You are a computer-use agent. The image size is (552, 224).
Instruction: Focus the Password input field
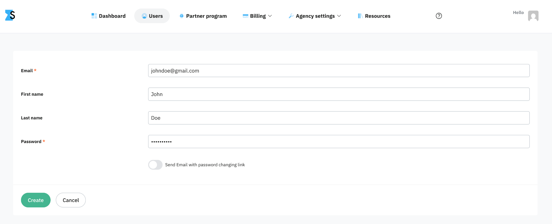339,141
